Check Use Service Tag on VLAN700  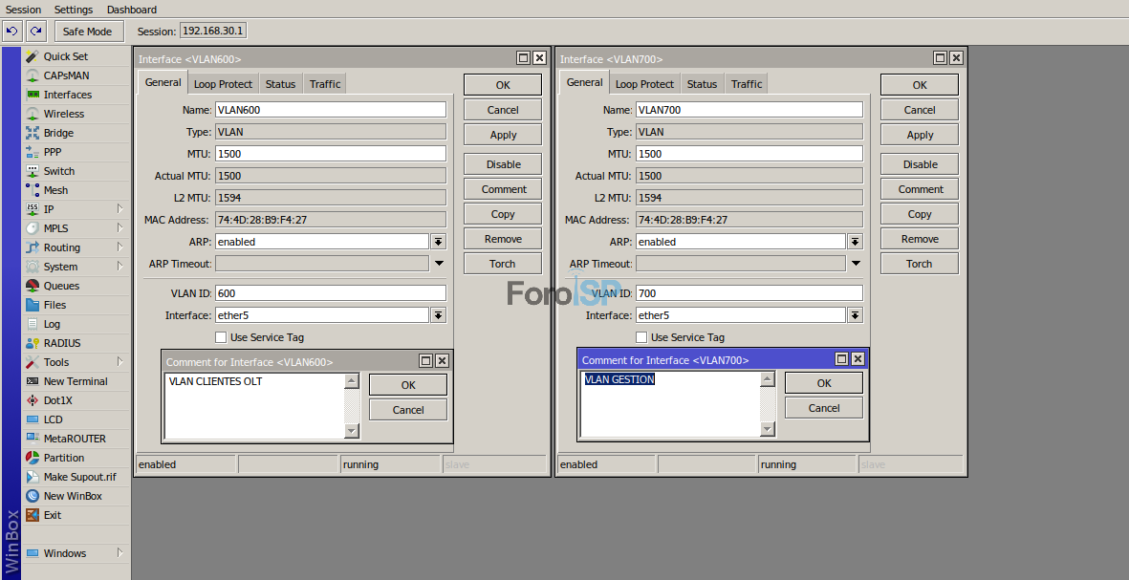point(641,337)
